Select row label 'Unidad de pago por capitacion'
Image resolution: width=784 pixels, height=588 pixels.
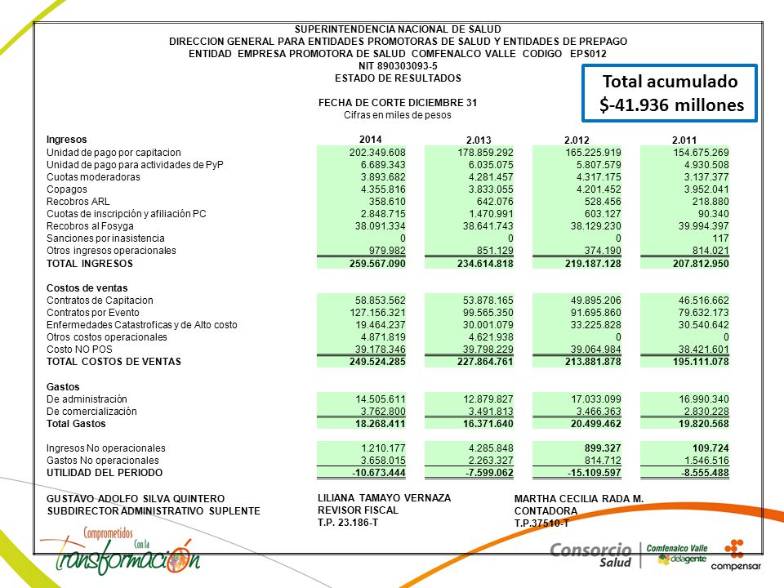(x=114, y=153)
